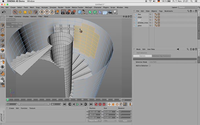Add a Cube primitive object
Screen dimensions: 200x125
click(x=80, y=12)
